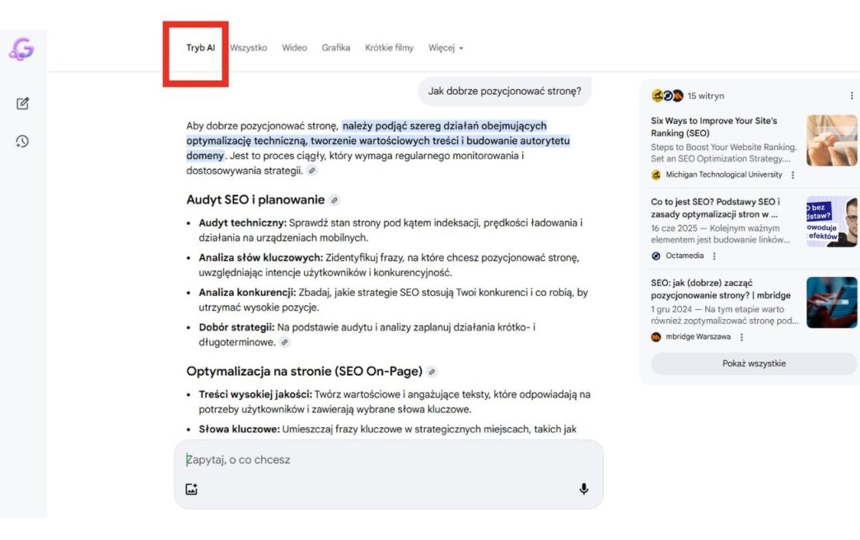Click the add image upload icon

(191, 489)
